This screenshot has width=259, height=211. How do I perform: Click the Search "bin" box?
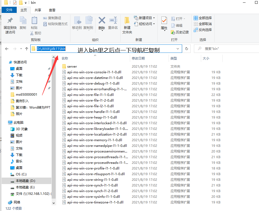click(226, 49)
